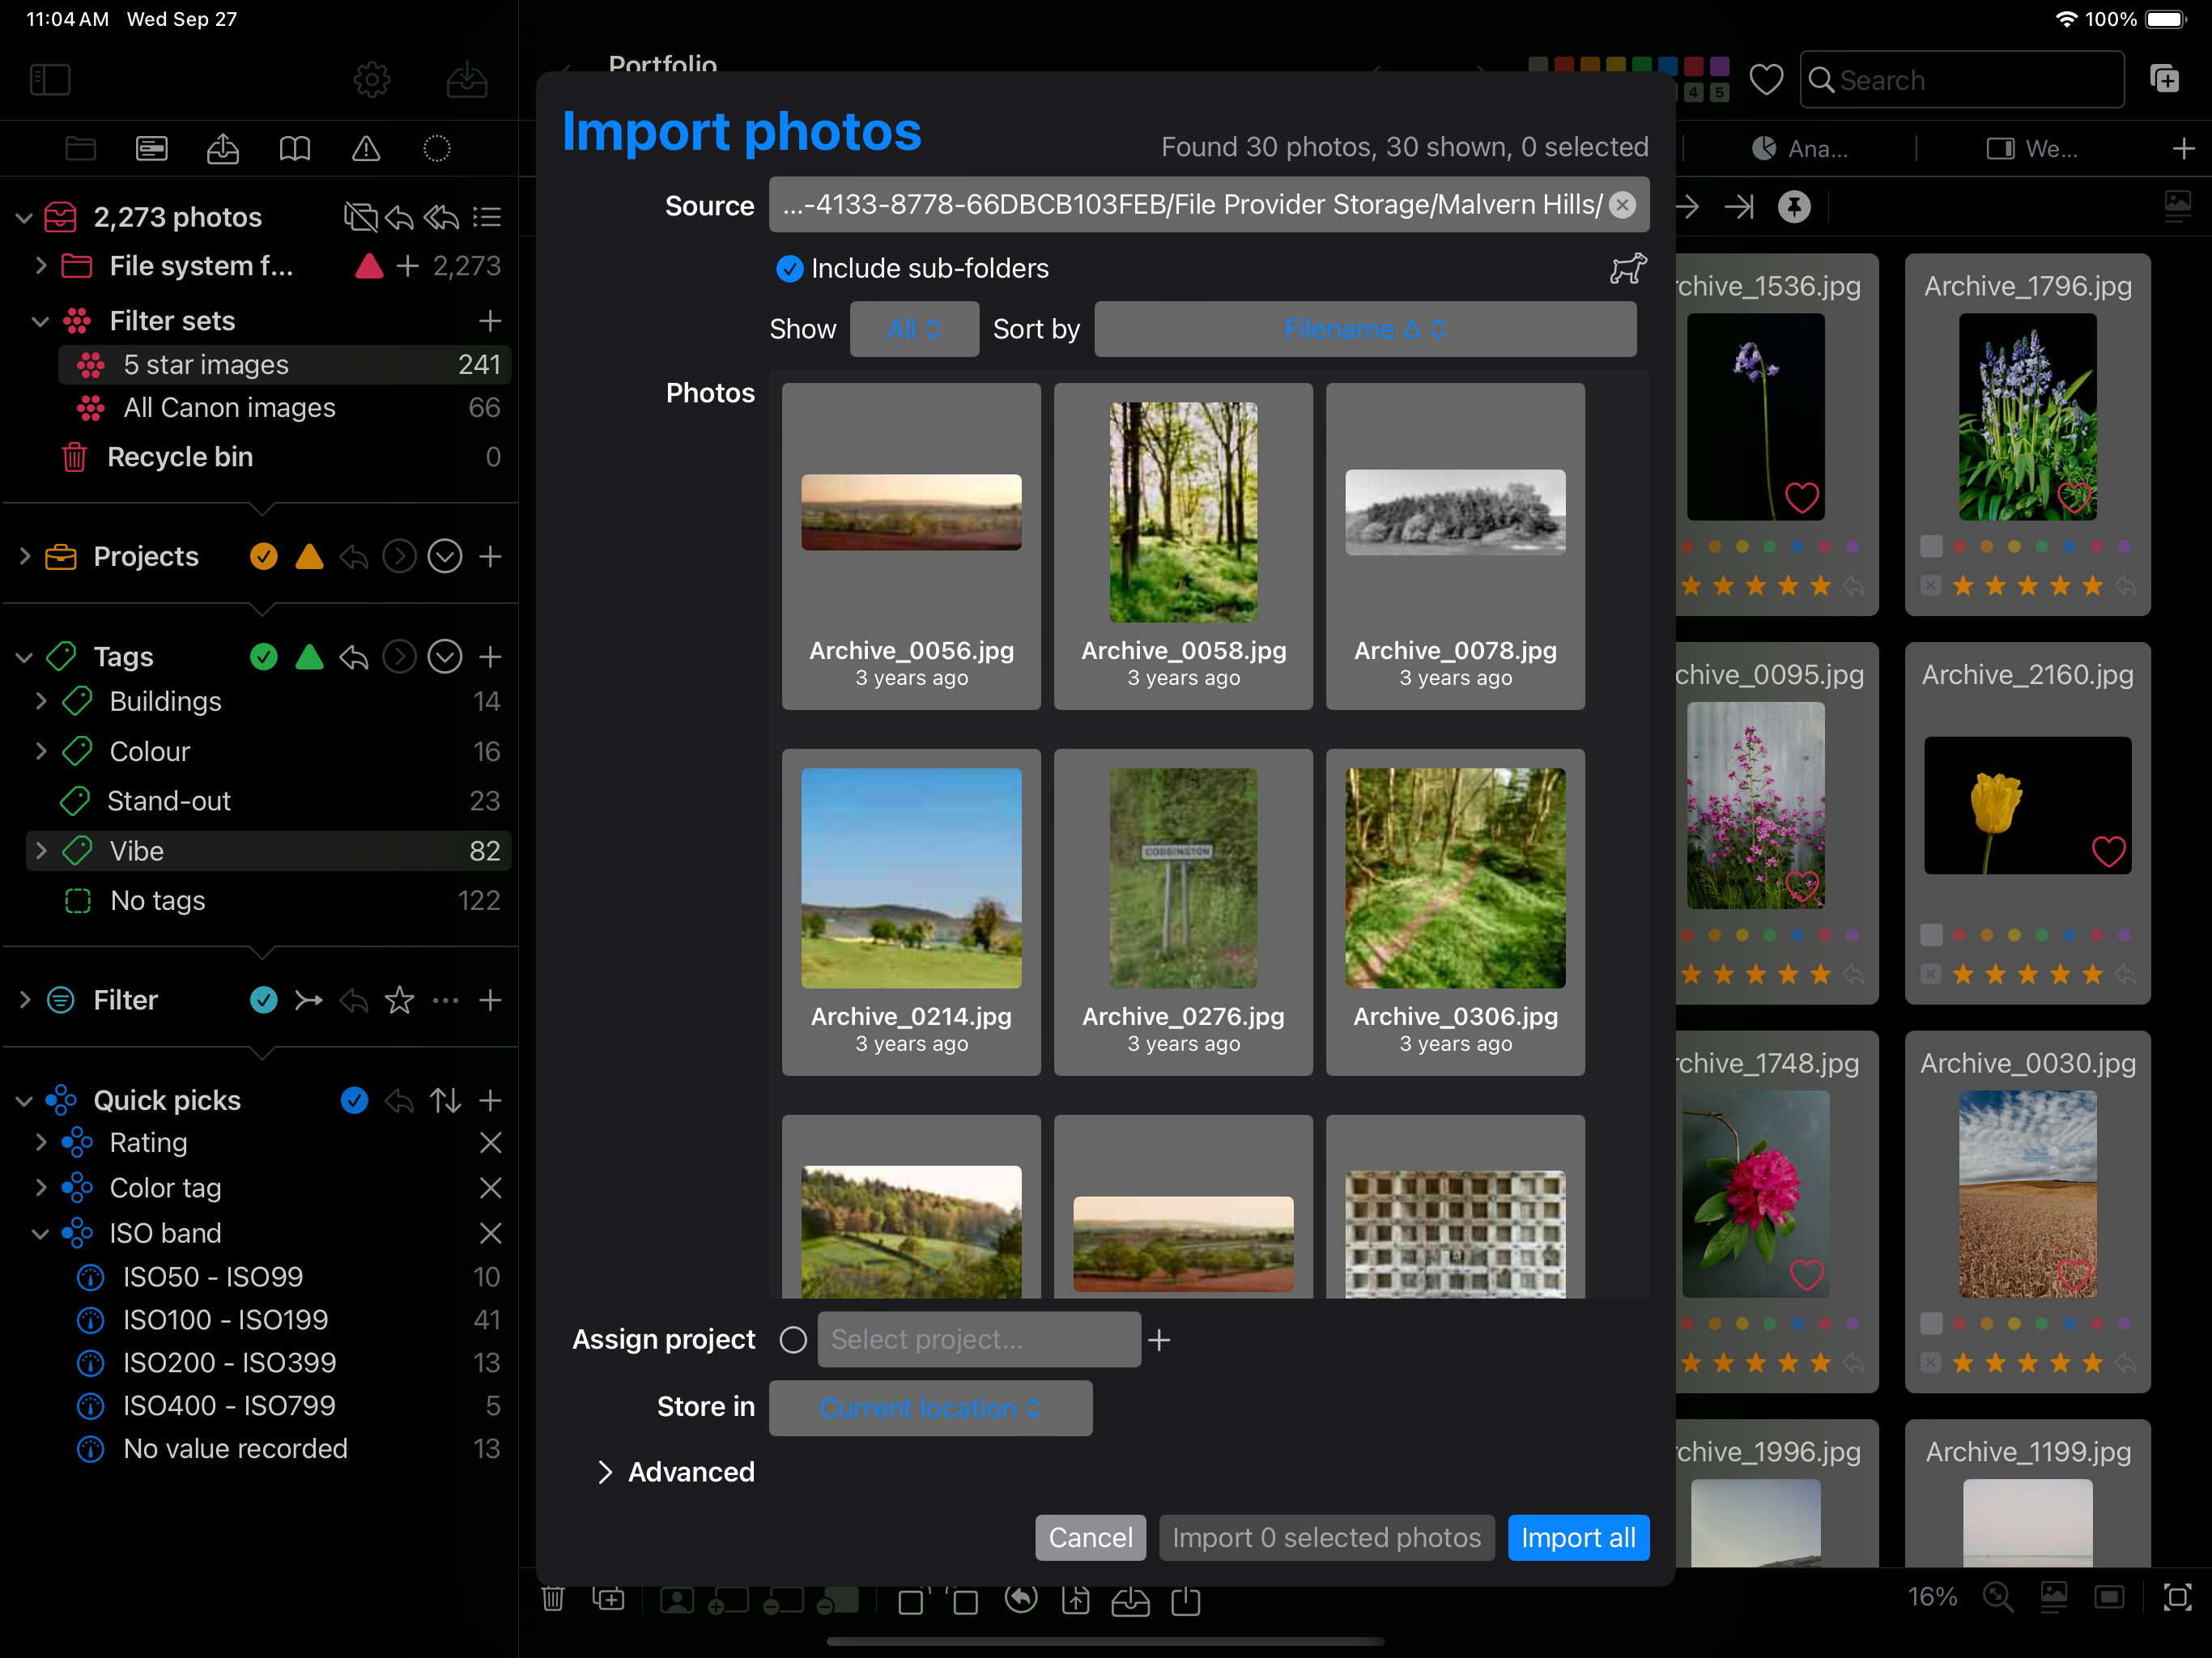
Task: Expand the Buildings tag
Action: click(40, 702)
